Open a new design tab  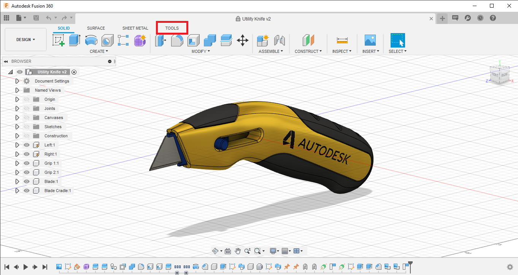point(442,18)
